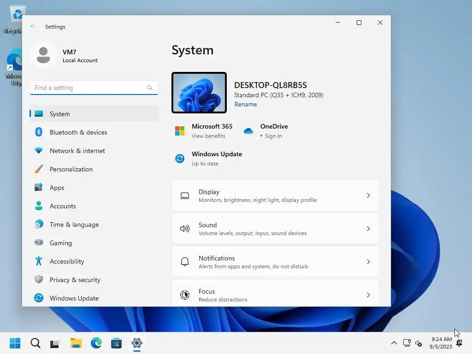472x354 pixels.
Task: Expand the Focus settings chevron
Action: (x=368, y=295)
